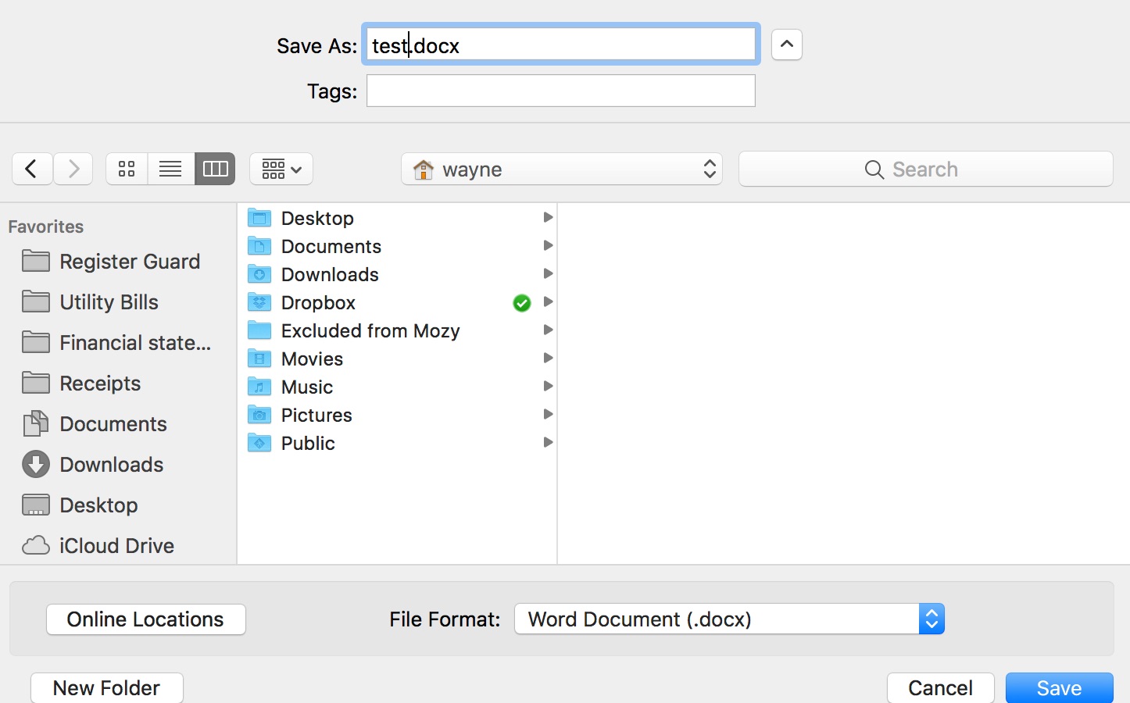1130x703 pixels.
Task: Click the Tags input field
Action: tap(561, 91)
